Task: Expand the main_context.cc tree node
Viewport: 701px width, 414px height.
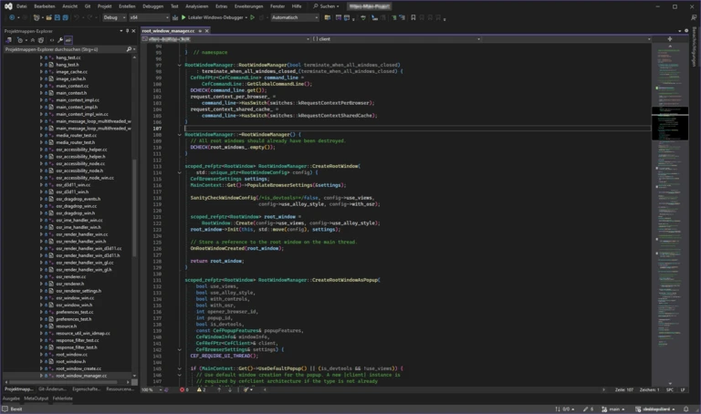Action: [x=41, y=86]
